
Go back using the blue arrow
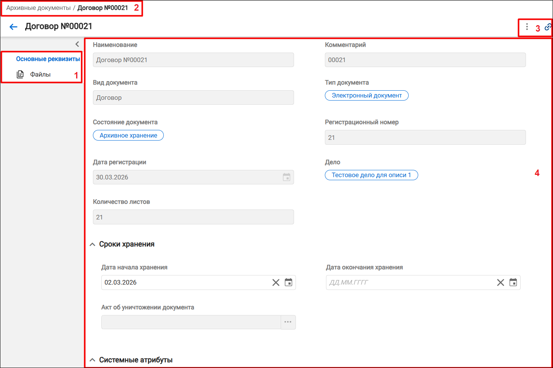[14, 27]
